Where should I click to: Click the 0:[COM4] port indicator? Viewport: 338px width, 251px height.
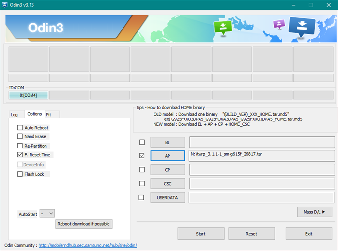pos(28,95)
